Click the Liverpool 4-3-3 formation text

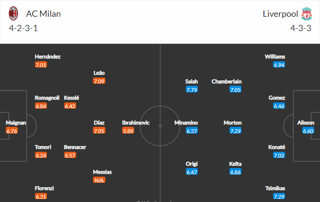(x=300, y=28)
